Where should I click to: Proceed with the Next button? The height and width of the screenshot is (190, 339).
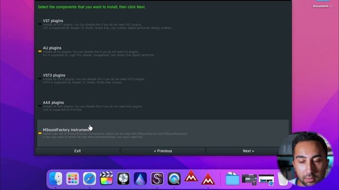pyautogui.click(x=248, y=151)
